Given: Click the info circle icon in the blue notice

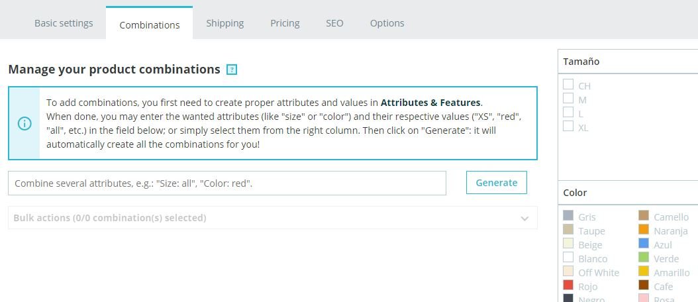Looking at the screenshot, I should pyautogui.click(x=25, y=123).
